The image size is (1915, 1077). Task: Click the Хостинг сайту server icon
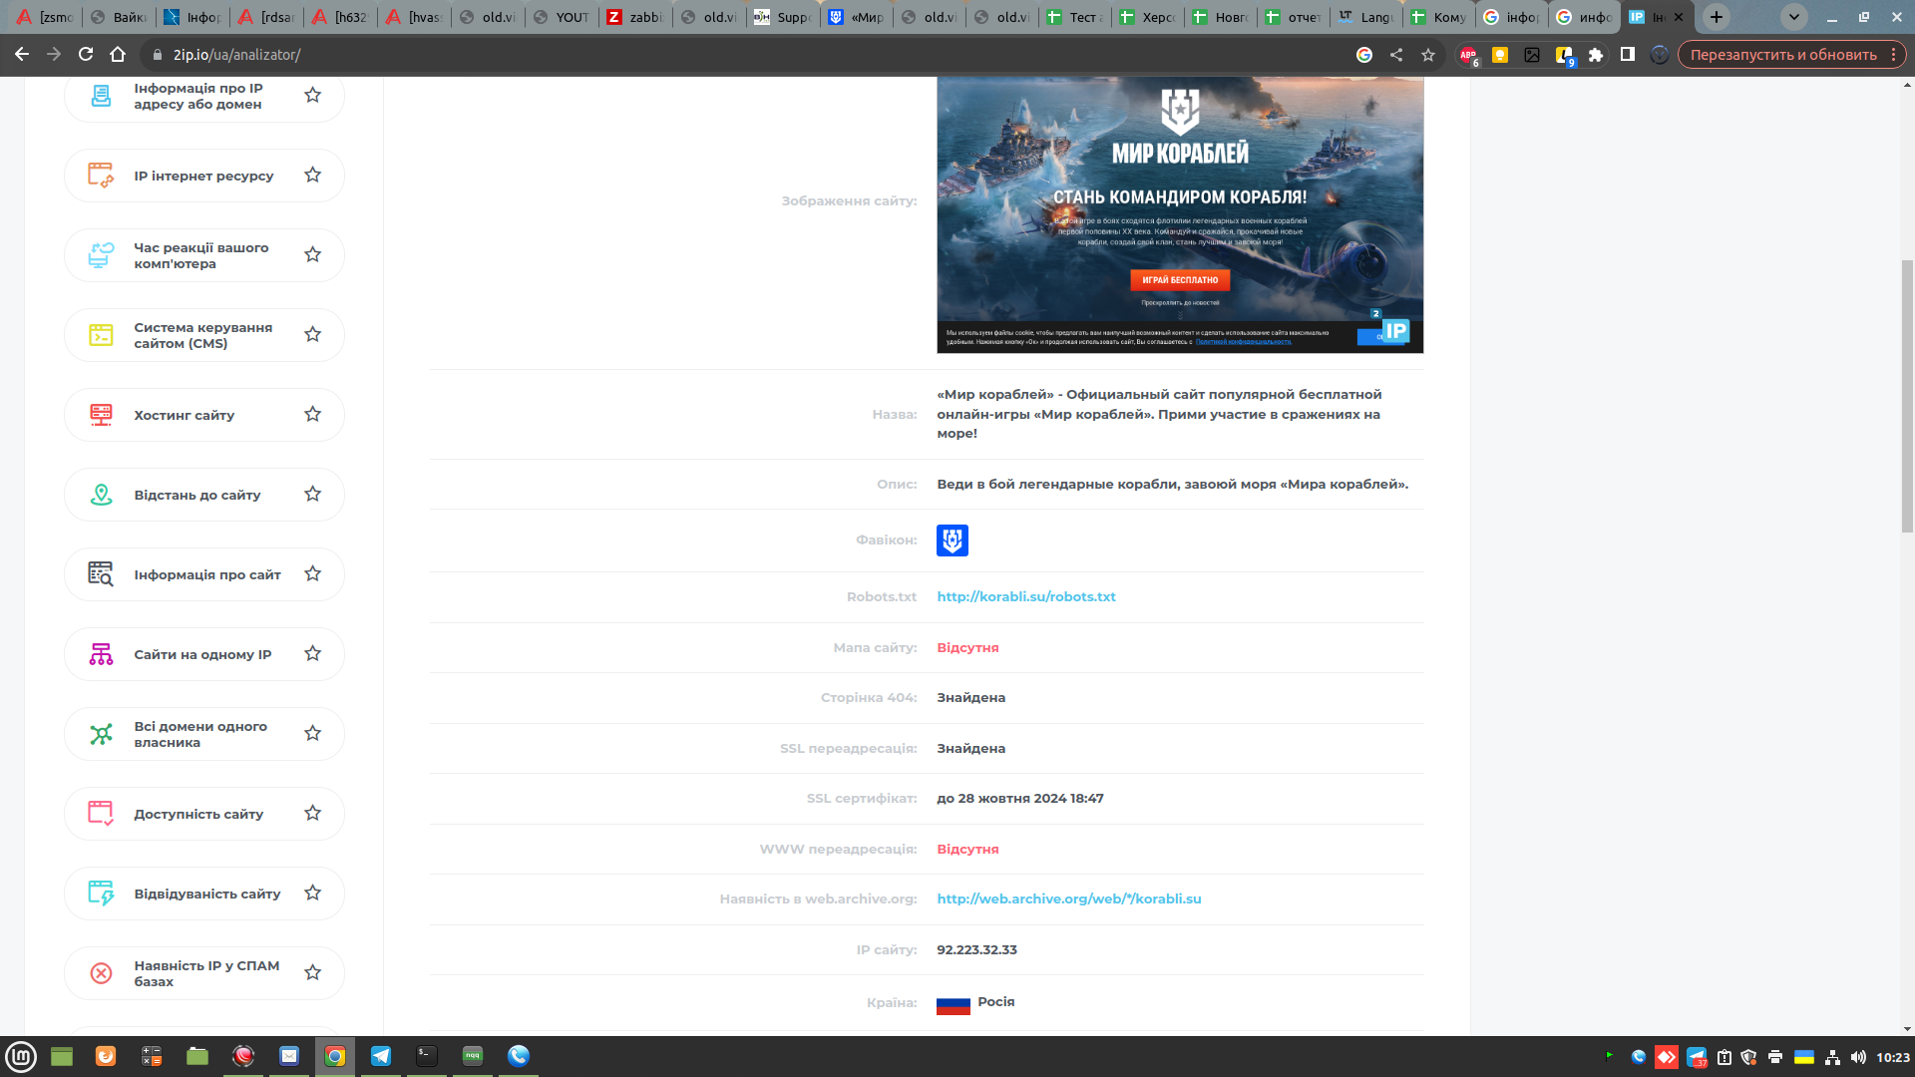(x=101, y=415)
